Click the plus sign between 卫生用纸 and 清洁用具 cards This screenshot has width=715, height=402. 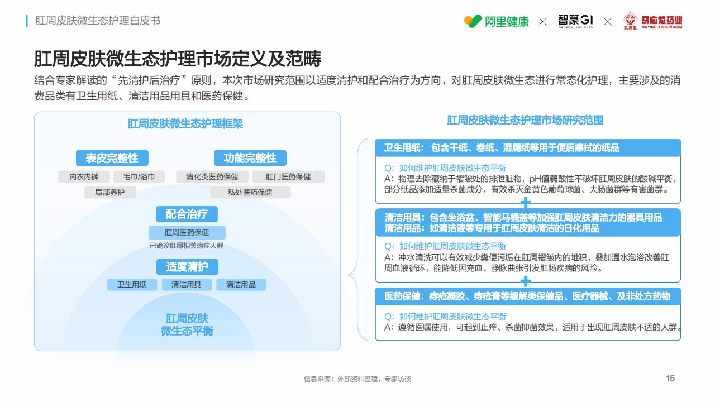tap(526, 203)
